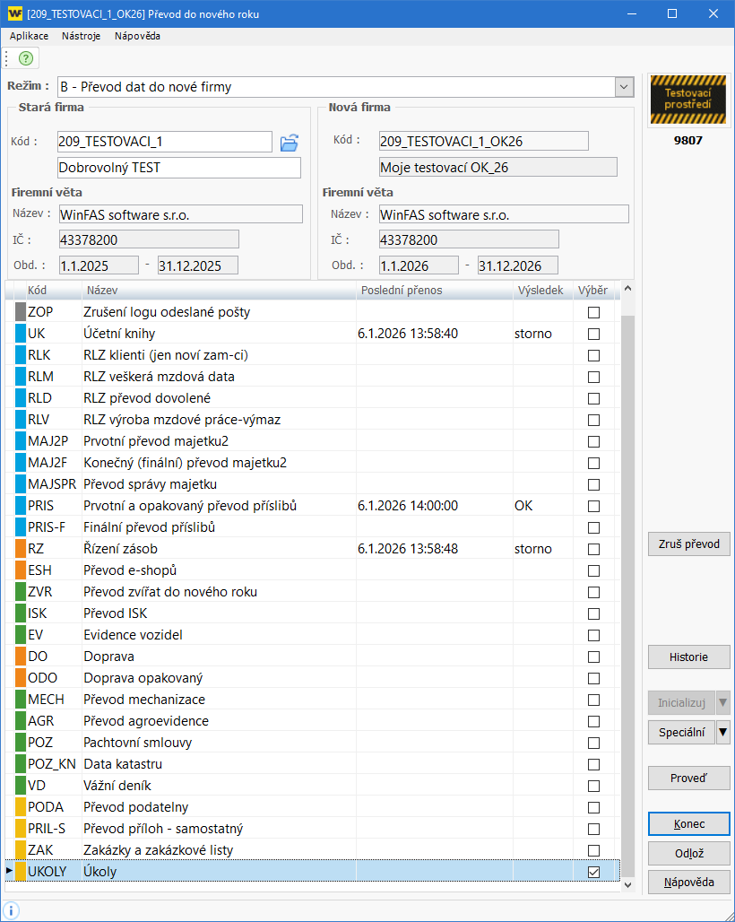Click the green help question mark icon

[x=25, y=58]
